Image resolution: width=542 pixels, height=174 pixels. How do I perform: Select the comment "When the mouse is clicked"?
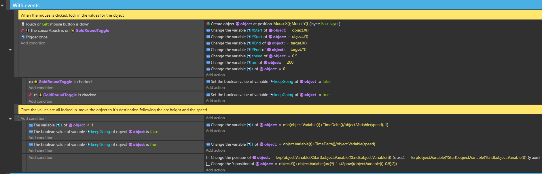pyautogui.click(x=72, y=15)
